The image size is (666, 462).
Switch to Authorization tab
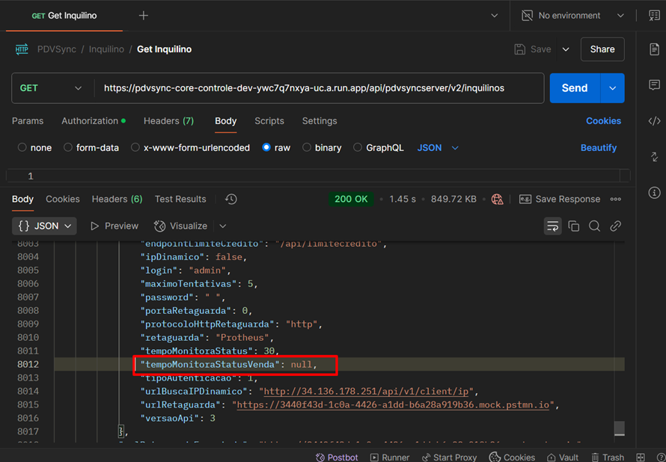tap(94, 121)
